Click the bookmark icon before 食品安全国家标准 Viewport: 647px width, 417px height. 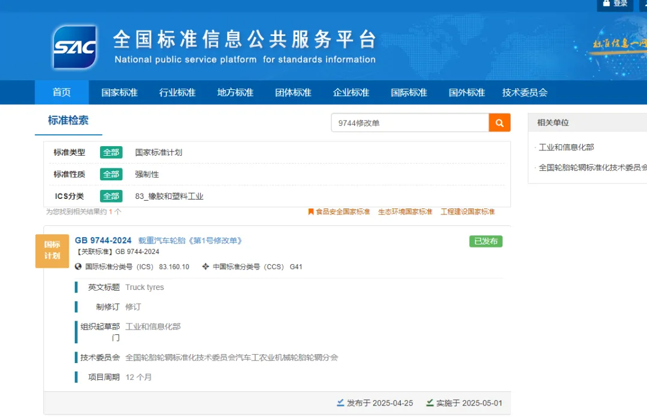(x=311, y=212)
